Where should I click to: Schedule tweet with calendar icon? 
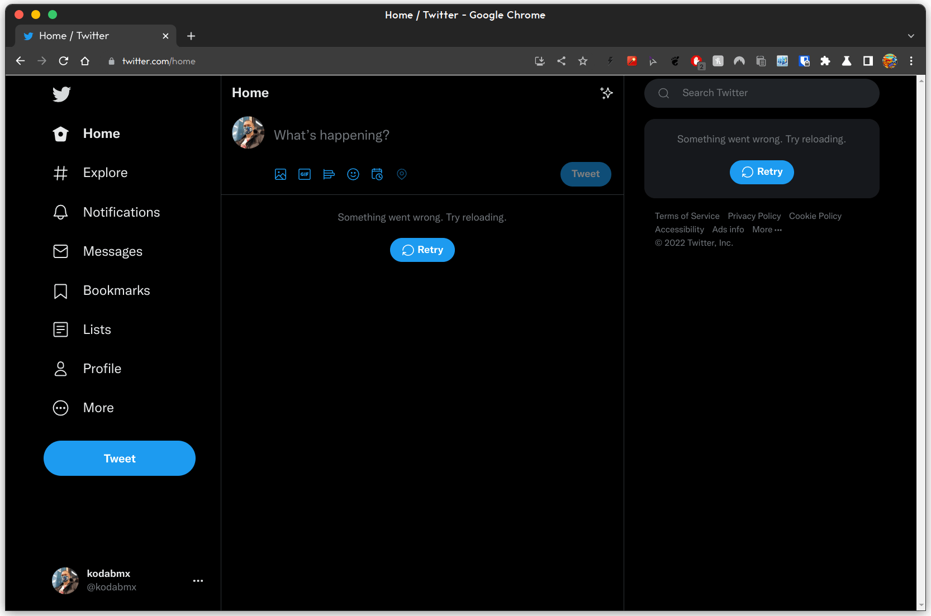(377, 174)
